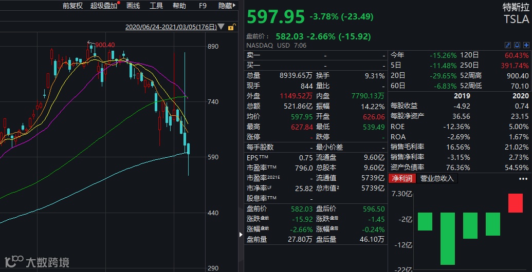Screen dimensions: 532x272
Task: Click 250日 change 391.74%
Action: click(x=515, y=66)
